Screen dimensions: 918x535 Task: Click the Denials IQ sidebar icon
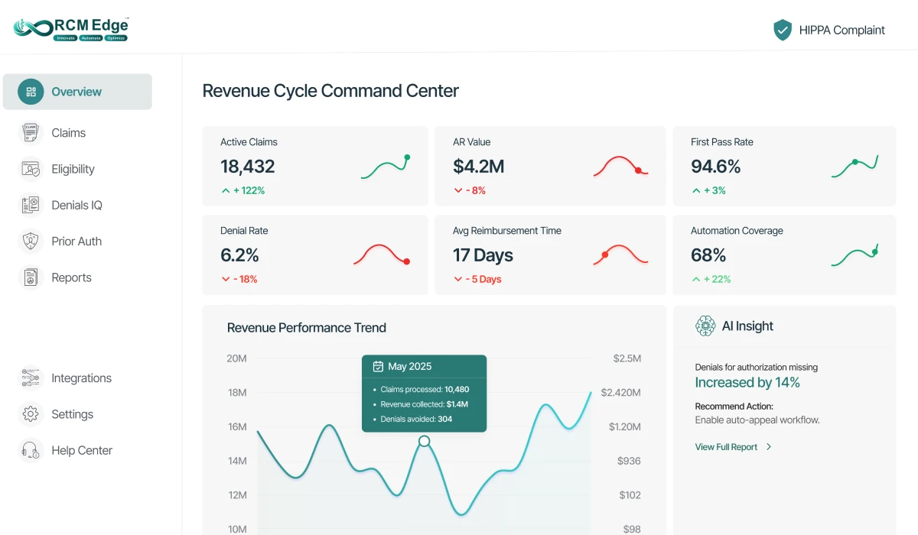pyautogui.click(x=31, y=205)
